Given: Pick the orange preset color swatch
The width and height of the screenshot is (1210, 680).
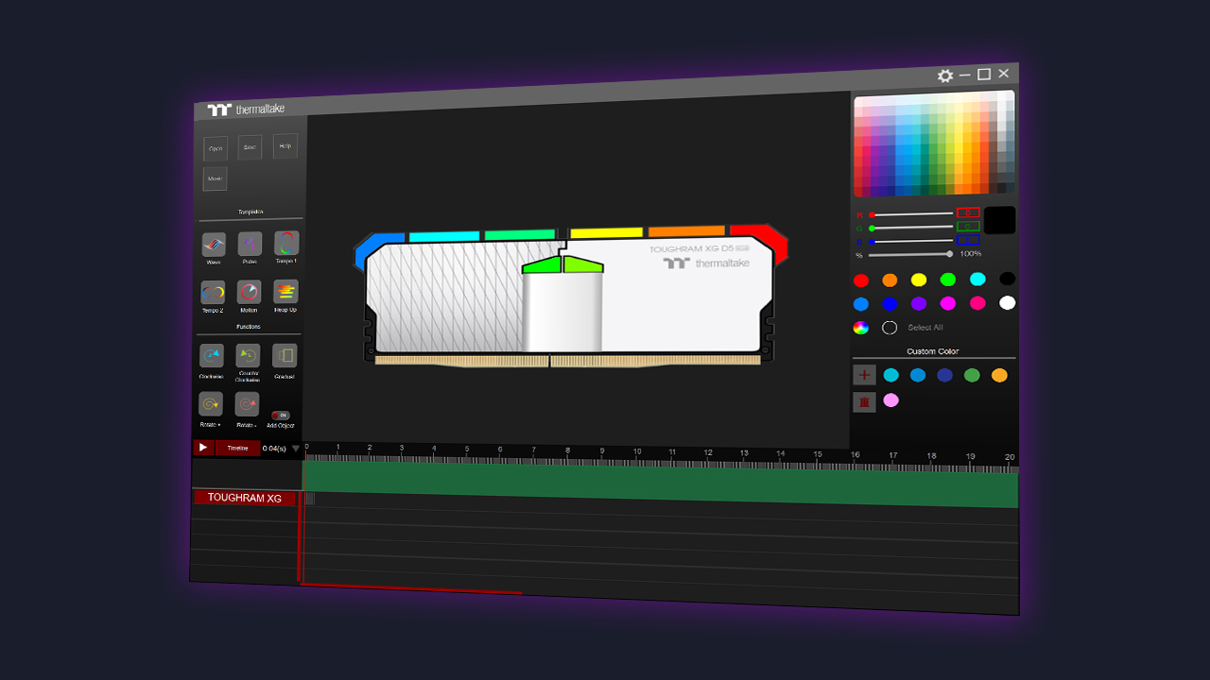Looking at the screenshot, I should coord(890,280).
